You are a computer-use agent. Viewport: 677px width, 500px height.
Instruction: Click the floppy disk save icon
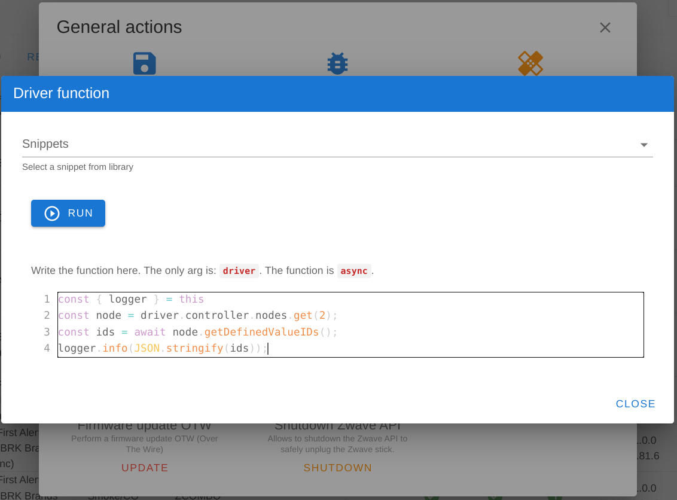pos(144,63)
